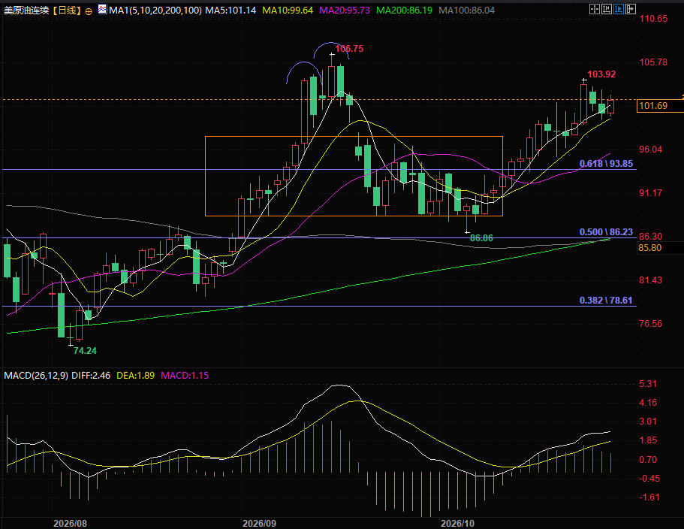Viewport: 684px width, 529px height.
Task: Click the 2026/09 date axis label
Action: click(259, 523)
